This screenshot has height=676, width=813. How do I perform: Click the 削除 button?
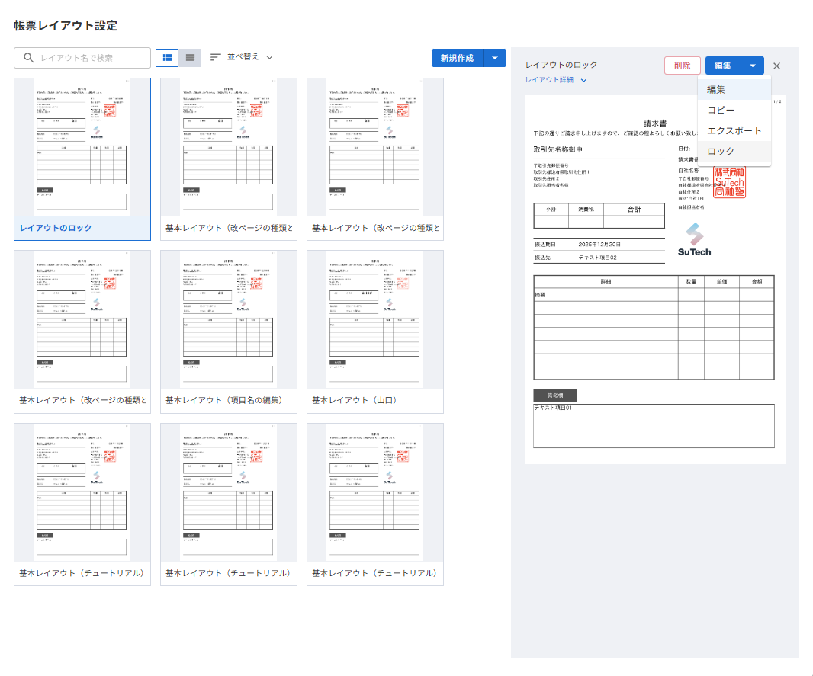click(682, 66)
